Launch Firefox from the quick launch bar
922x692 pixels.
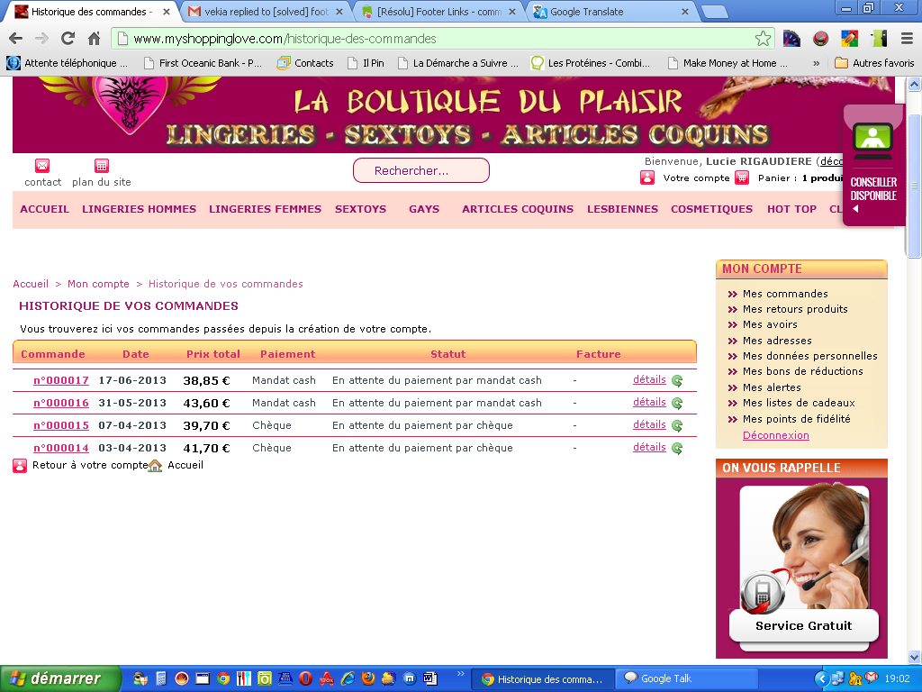[368, 678]
